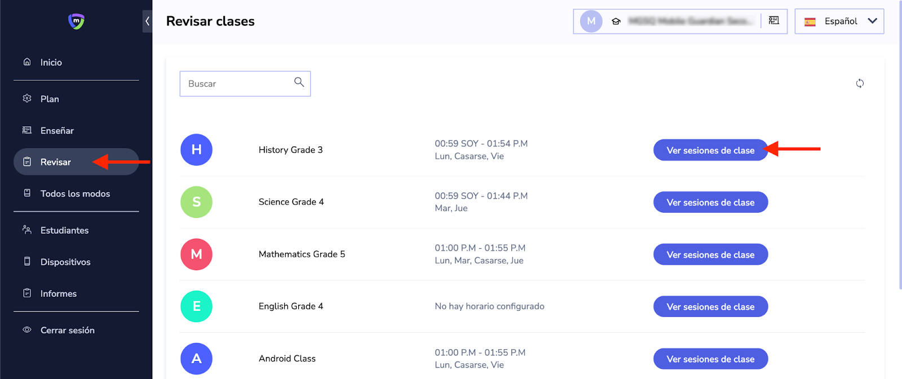This screenshot has height=379, width=902.
Task: Click Cerrar sesión to log out
Action: (x=67, y=331)
